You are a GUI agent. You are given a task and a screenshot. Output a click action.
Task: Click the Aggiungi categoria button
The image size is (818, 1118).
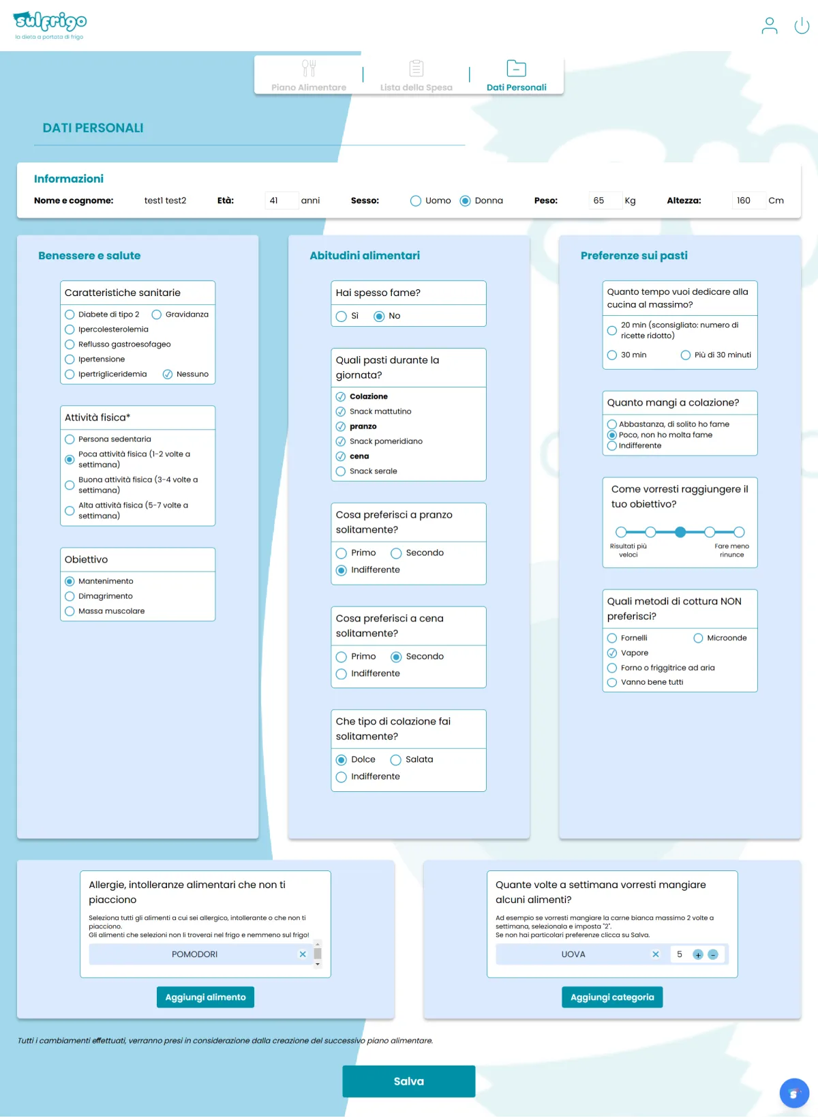click(612, 997)
